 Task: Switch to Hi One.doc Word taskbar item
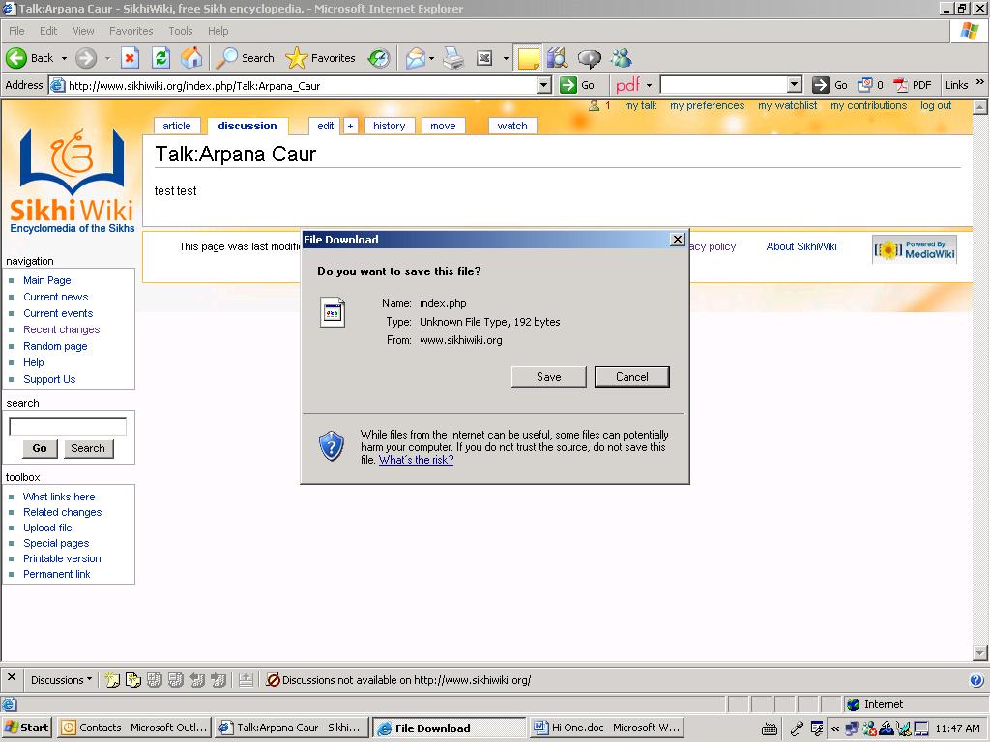click(x=607, y=728)
